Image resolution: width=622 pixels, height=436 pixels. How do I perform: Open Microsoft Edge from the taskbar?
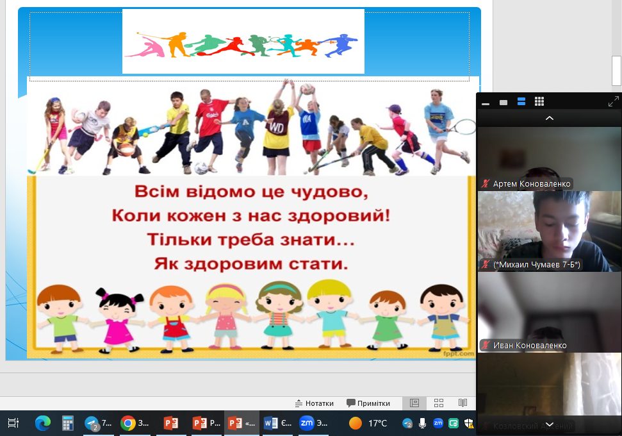(x=42, y=423)
